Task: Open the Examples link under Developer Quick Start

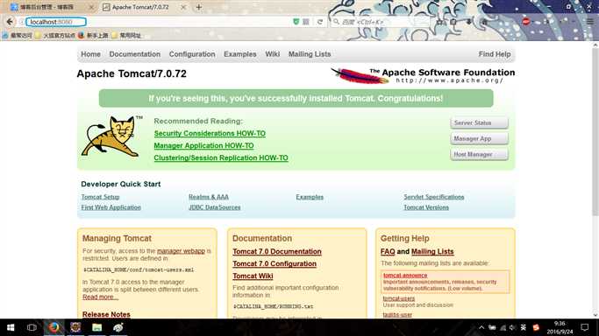Action: pyautogui.click(x=310, y=197)
